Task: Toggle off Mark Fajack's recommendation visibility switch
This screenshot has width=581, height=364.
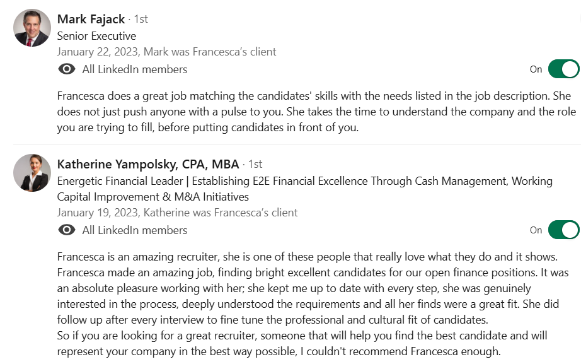Action: [x=563, y=69]
